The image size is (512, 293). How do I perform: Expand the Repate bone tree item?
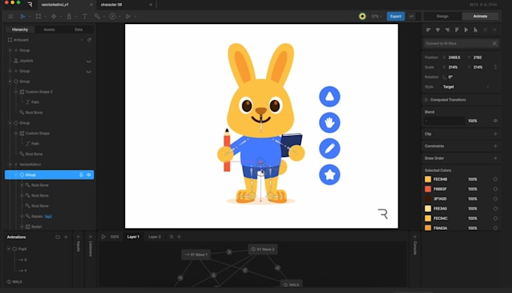tap(22, 216)
